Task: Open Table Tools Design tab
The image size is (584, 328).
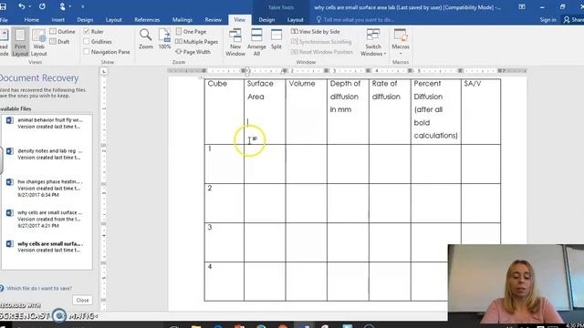Action: [266, 20]
